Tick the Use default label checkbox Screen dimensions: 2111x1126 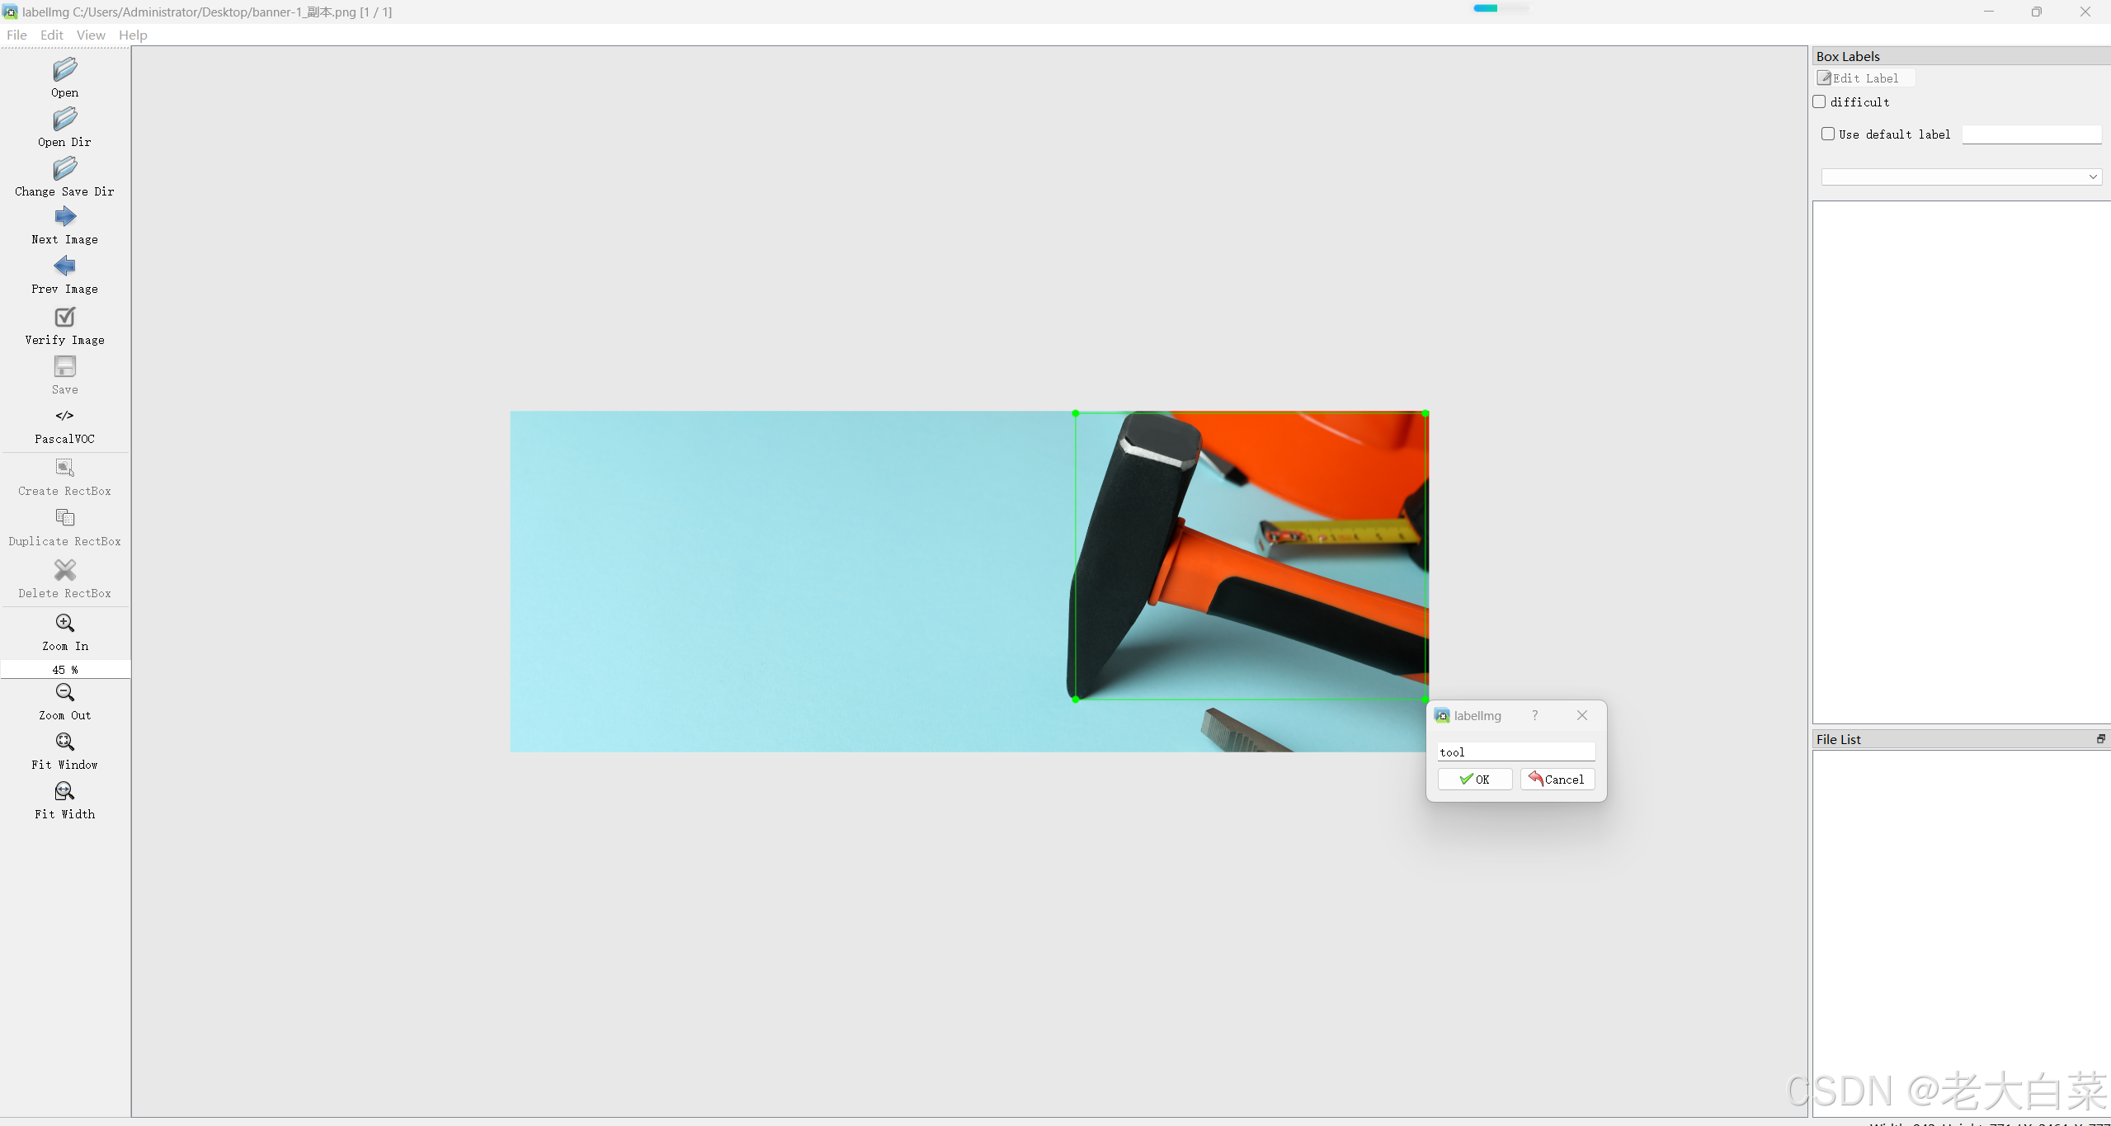click(x=1828, y=134)
